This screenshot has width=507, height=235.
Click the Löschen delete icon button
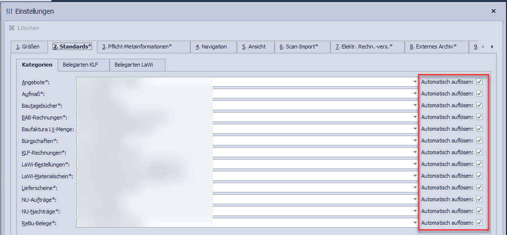click(x=12, y=28)
